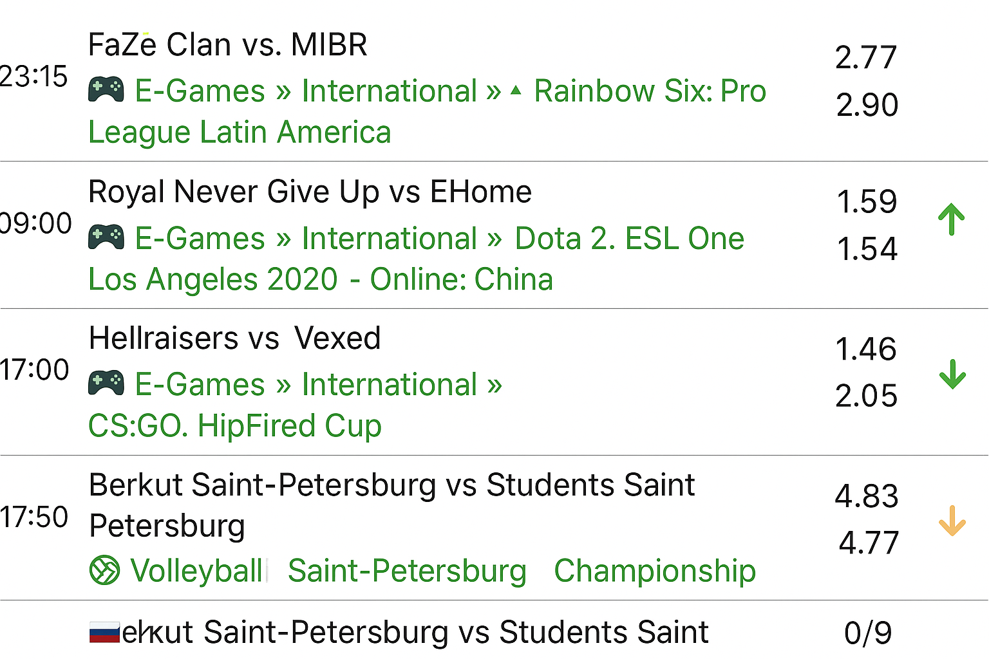Click the gamepad icon under Royal Never Give Up
The height and width of the screenshot is (659, 989).
click(x=106, y=237)
